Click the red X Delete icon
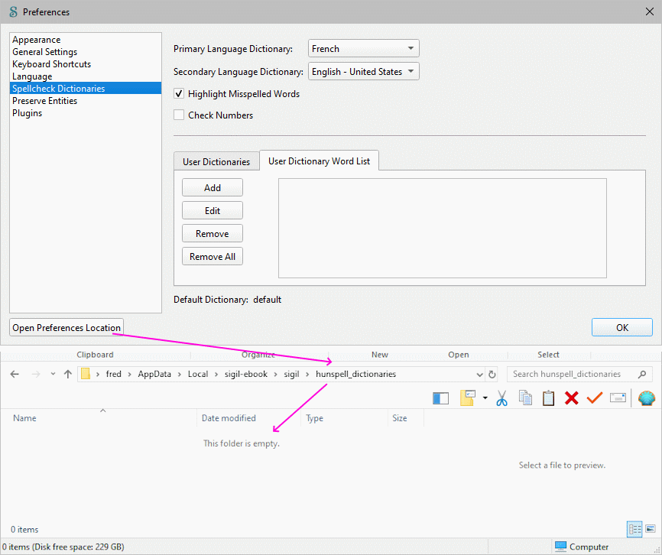The height and width of the screenshot is (555, 662). [x=571, y=398]
